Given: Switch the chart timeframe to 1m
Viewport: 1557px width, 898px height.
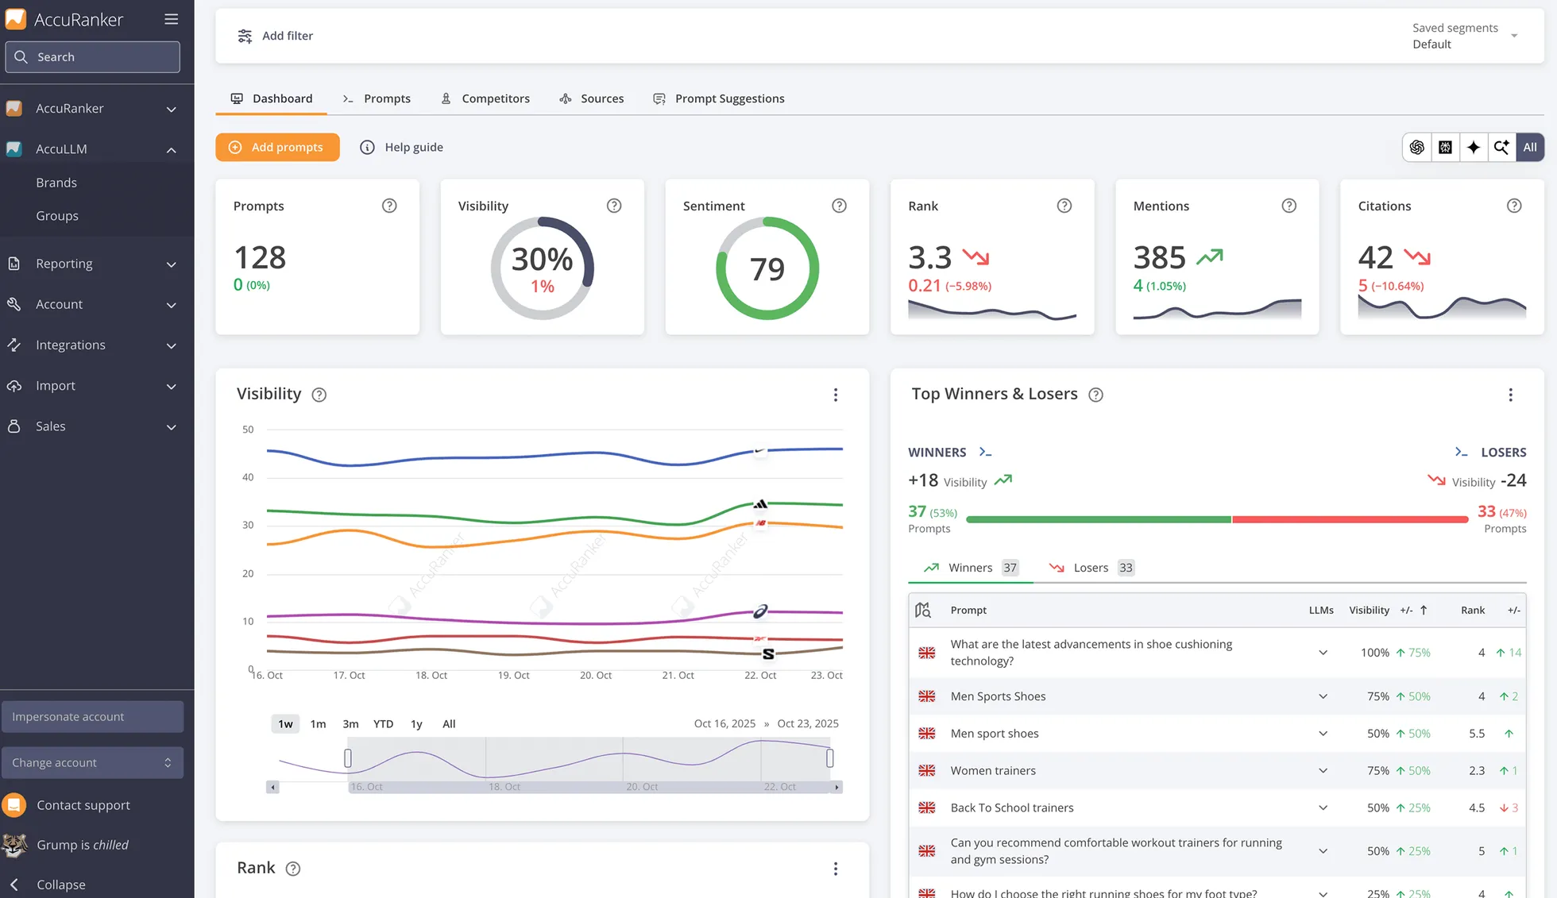Looking at the screenshot, I should click(x=318, y=723).
